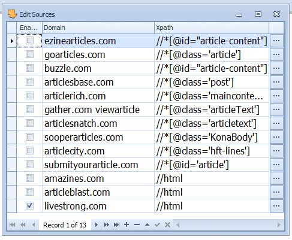Image resolution: width=292 pixels, height=240 pixels.
Task: Add a new source record with plus
Action: pos(127,224)
